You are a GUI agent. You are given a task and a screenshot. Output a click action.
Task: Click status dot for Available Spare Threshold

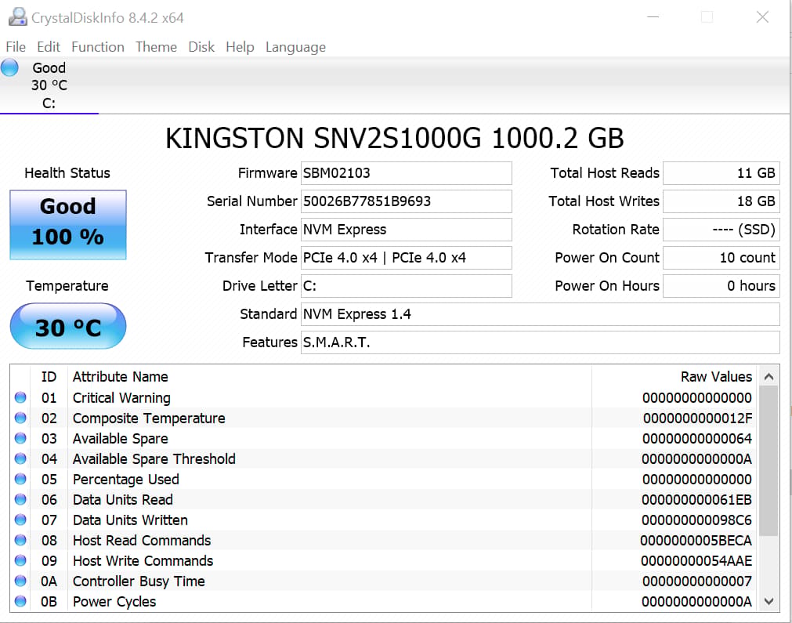20,458
